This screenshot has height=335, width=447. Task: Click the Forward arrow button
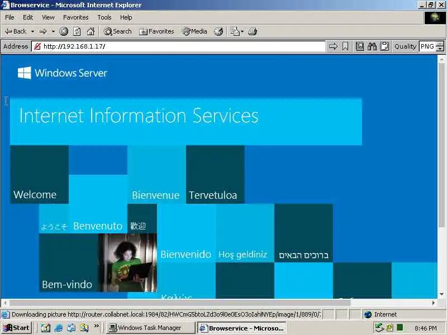click(44, 31)
